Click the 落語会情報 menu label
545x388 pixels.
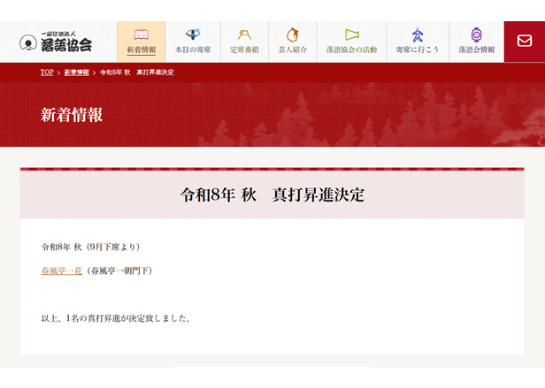pos(476,50)
